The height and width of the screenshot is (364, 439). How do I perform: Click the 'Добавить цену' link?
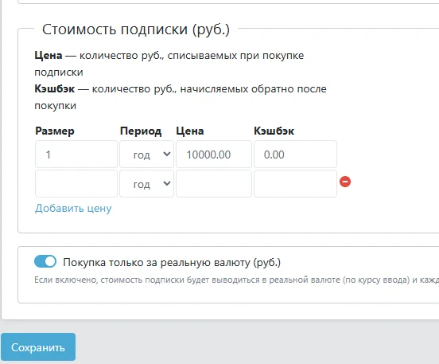click(x=73, y=208)
